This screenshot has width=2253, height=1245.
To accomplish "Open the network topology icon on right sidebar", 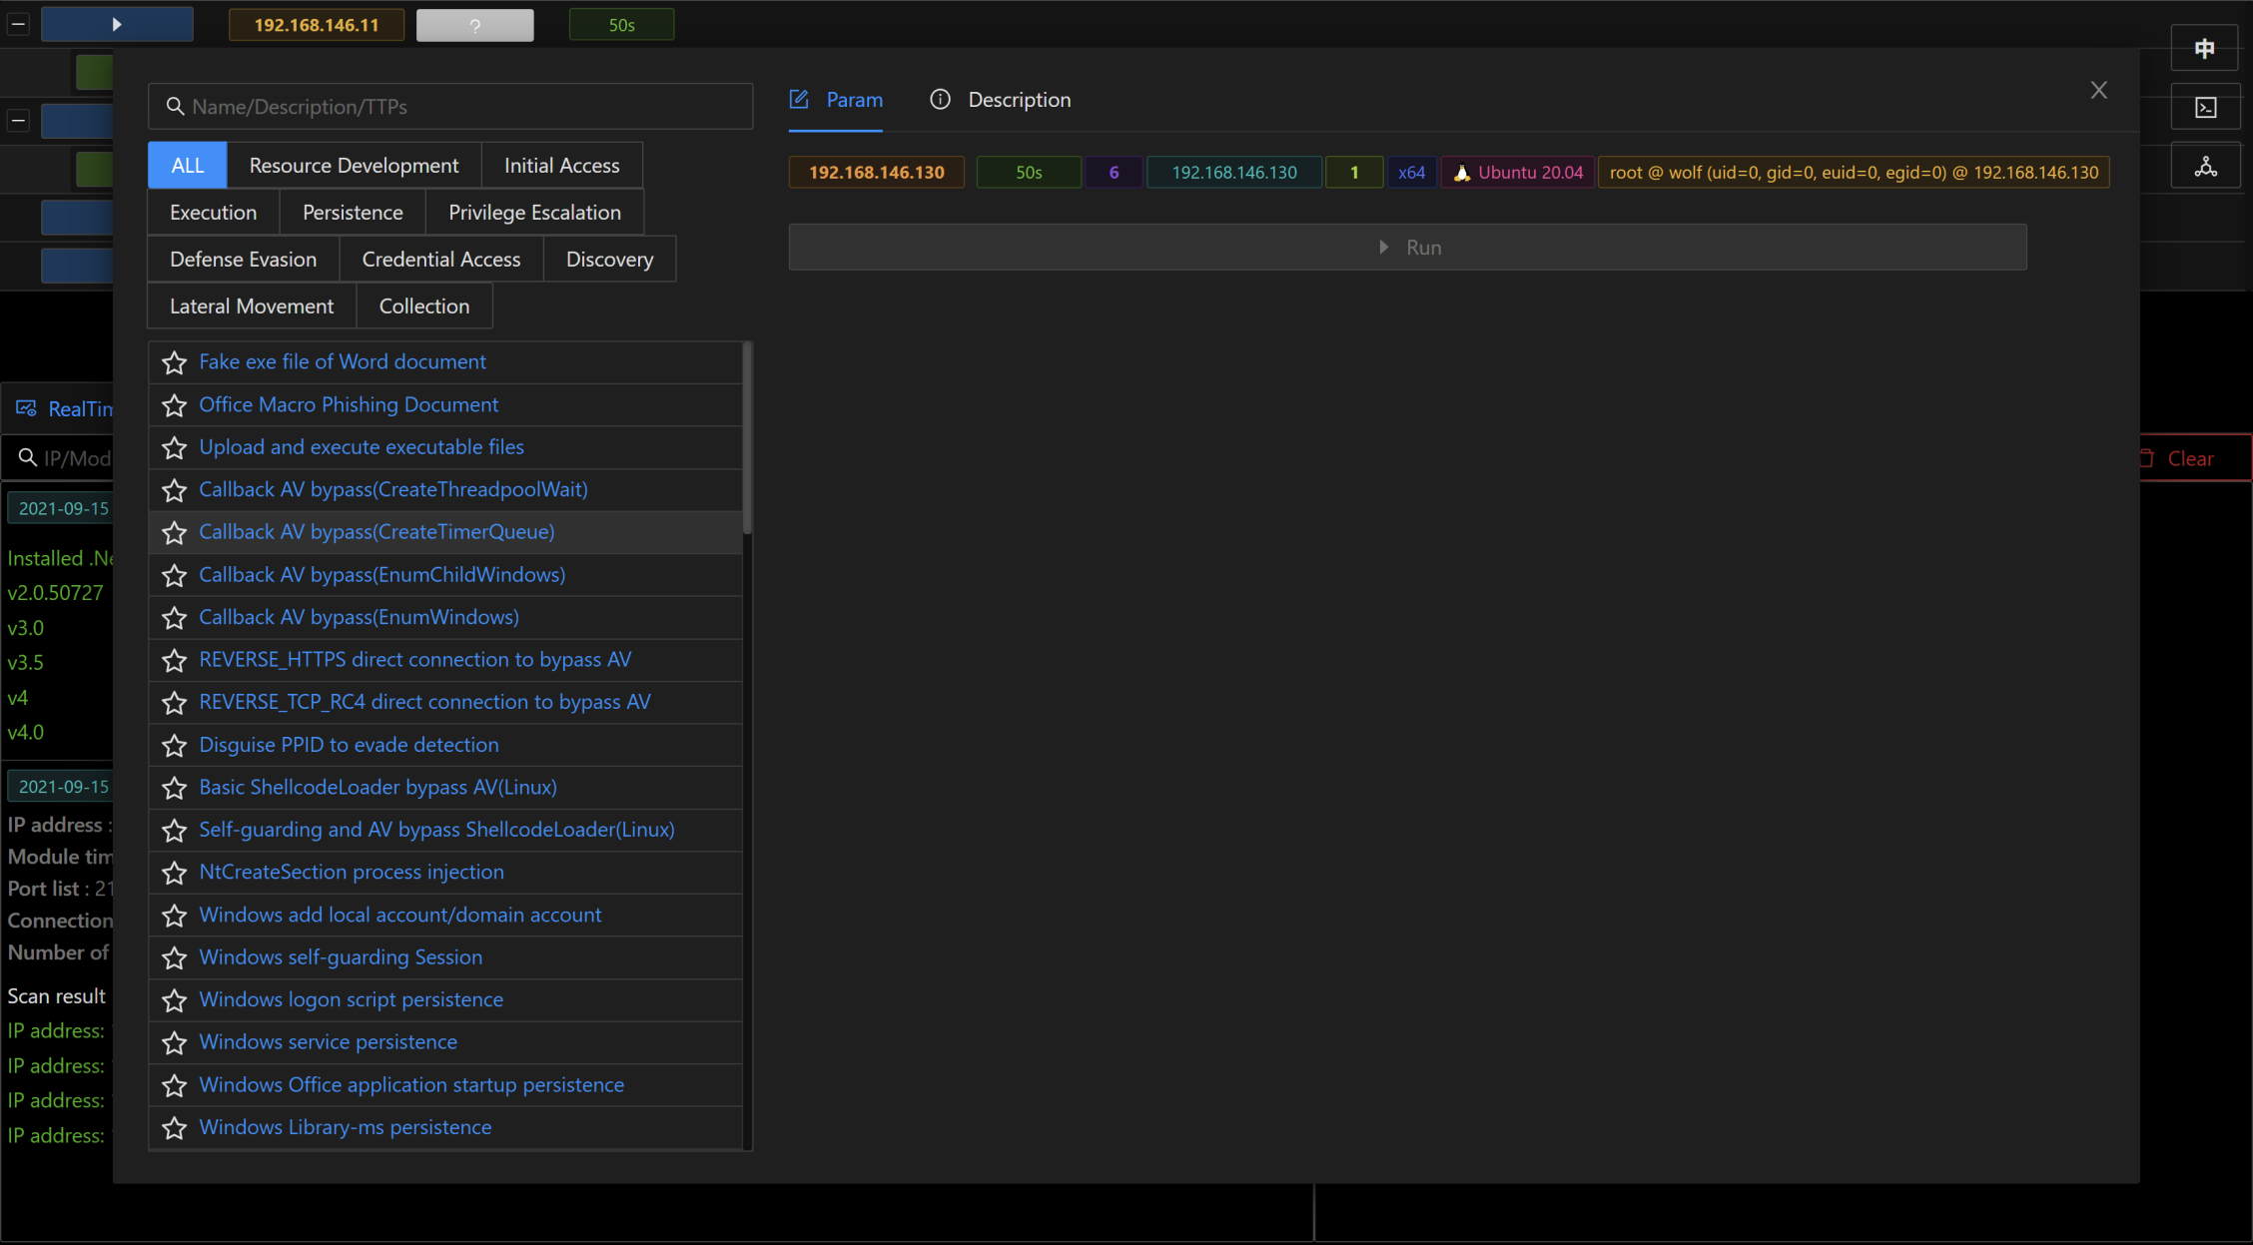I will pyautogui.click(x=2205, y=167).
